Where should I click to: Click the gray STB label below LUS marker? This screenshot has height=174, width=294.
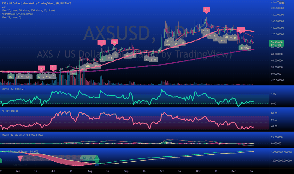click(x=110, y=58)
